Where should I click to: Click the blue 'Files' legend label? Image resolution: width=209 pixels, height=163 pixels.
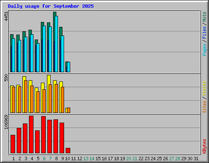[x=205, y=33]
